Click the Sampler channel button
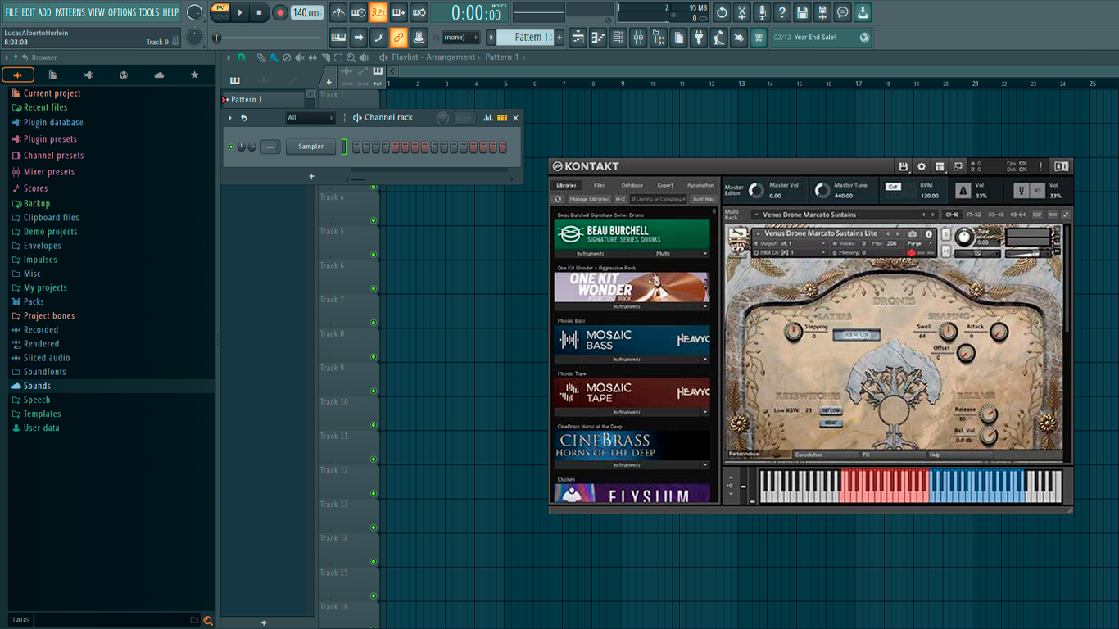1119x629 pixels. click(x=310, y=147)
